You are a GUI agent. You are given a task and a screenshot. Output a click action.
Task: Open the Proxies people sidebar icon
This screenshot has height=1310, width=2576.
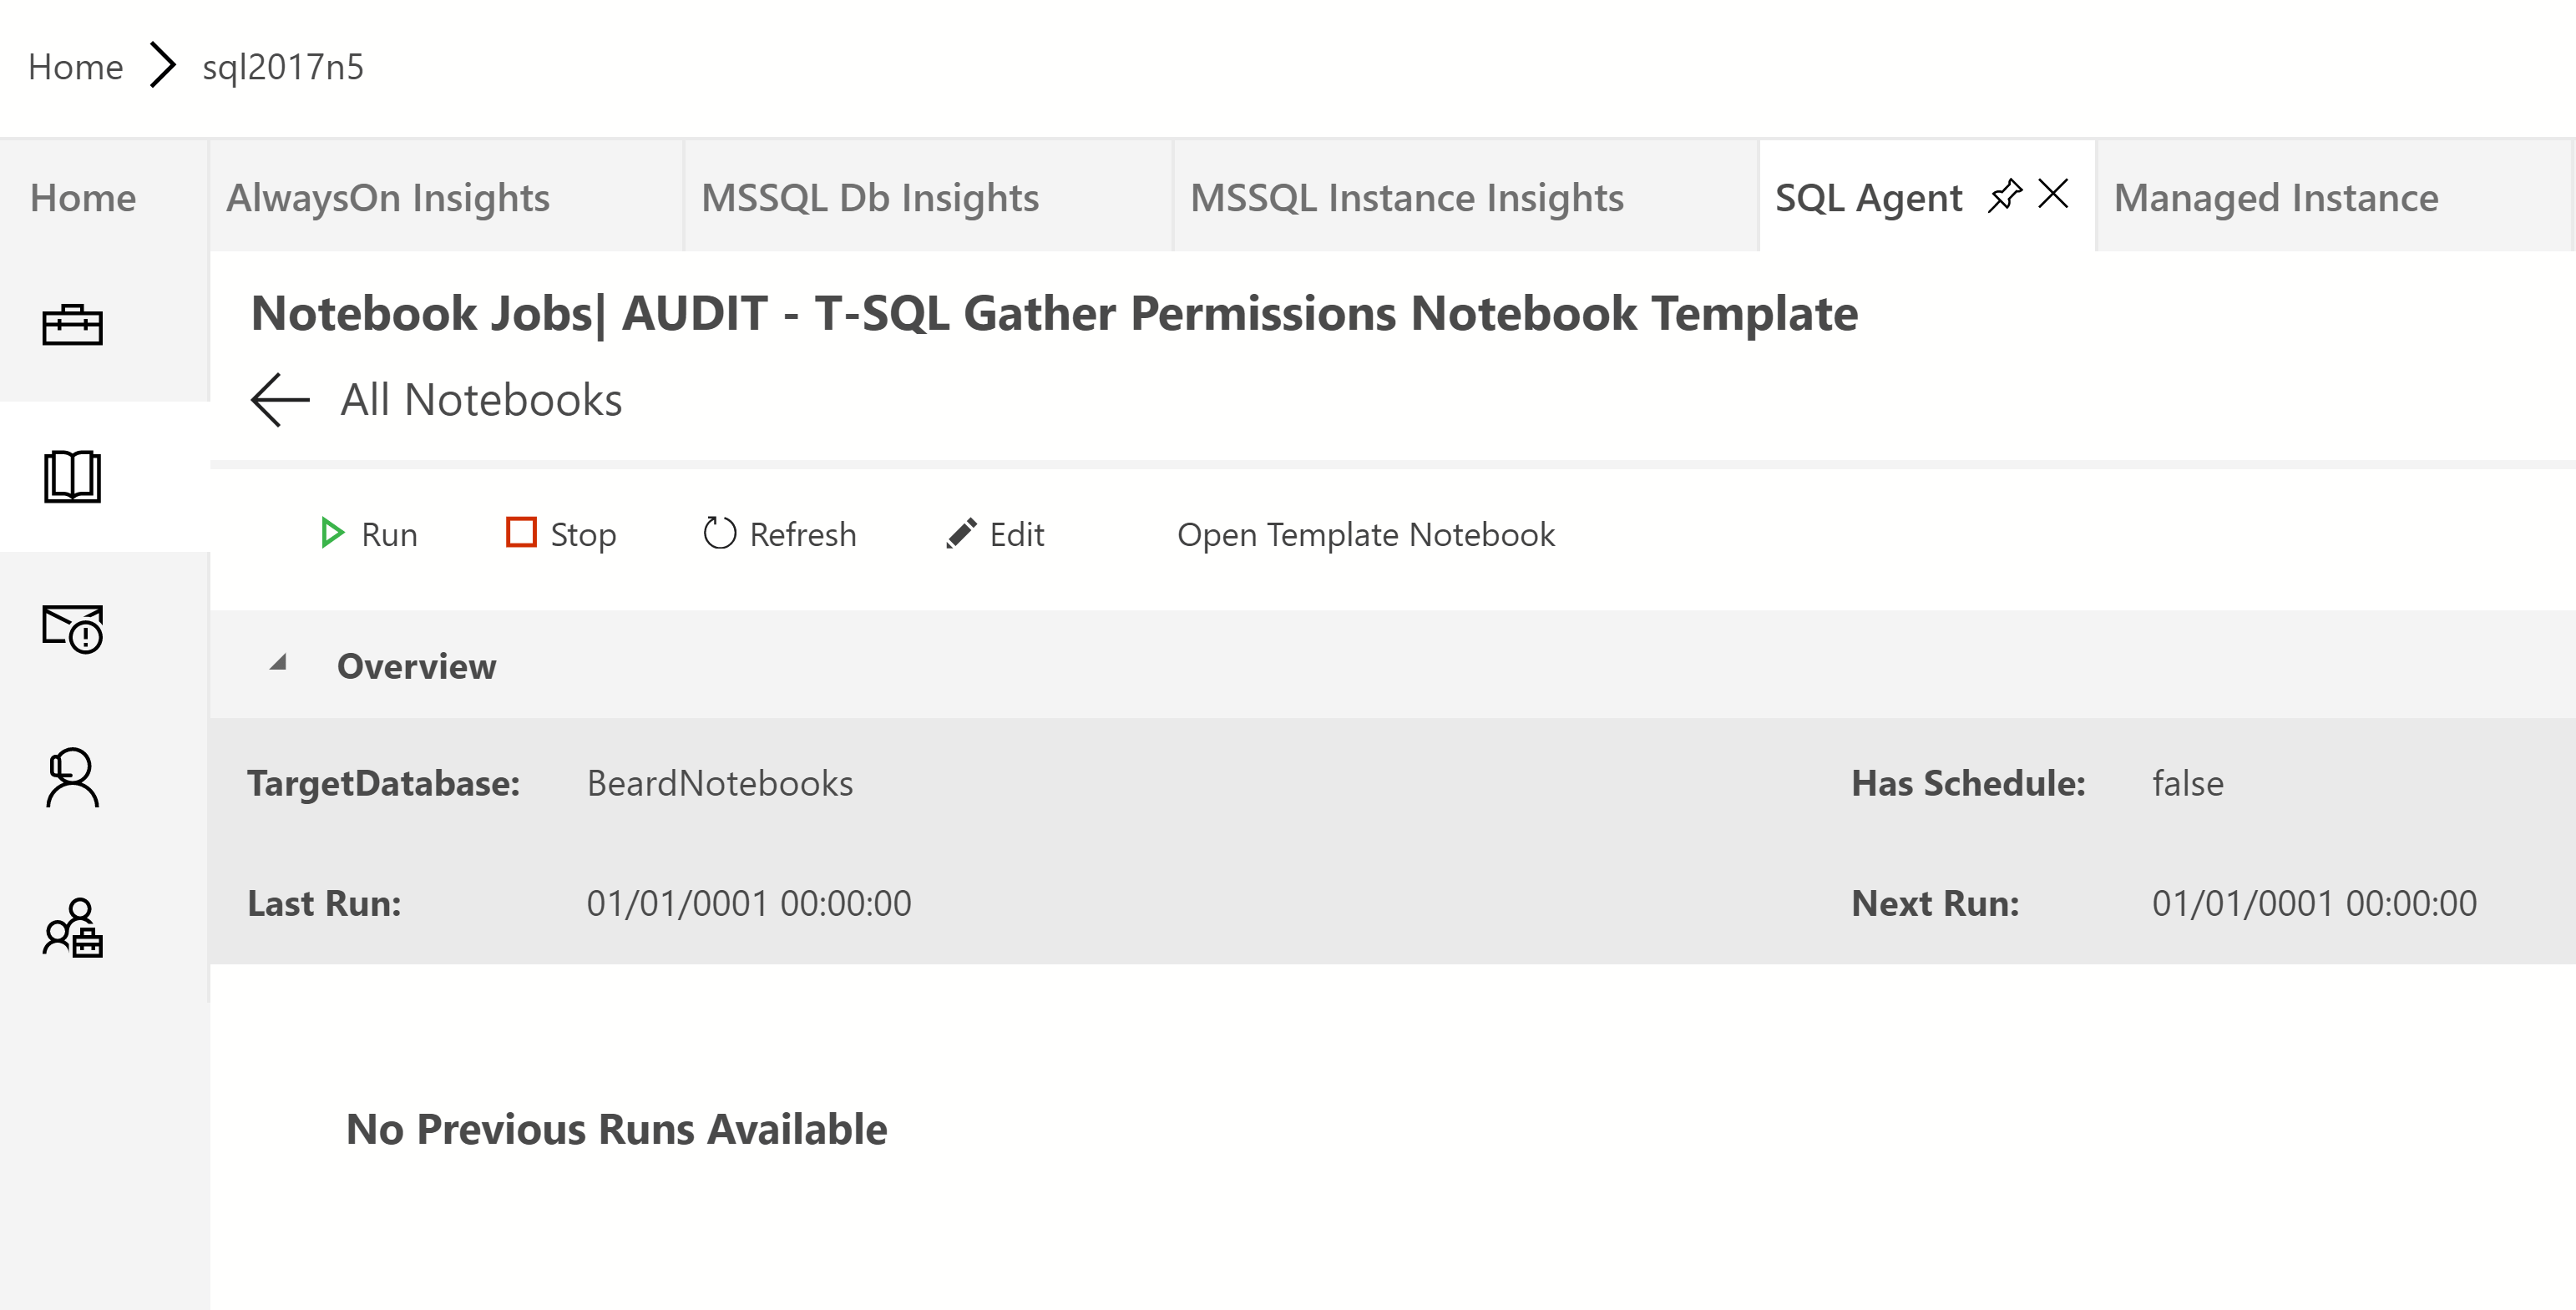(x=72, y=928)
